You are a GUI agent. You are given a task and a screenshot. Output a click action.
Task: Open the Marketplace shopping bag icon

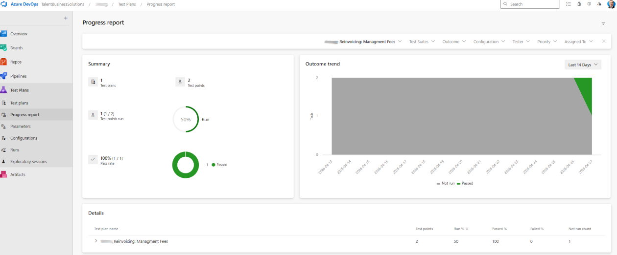[x=579, y=4]
